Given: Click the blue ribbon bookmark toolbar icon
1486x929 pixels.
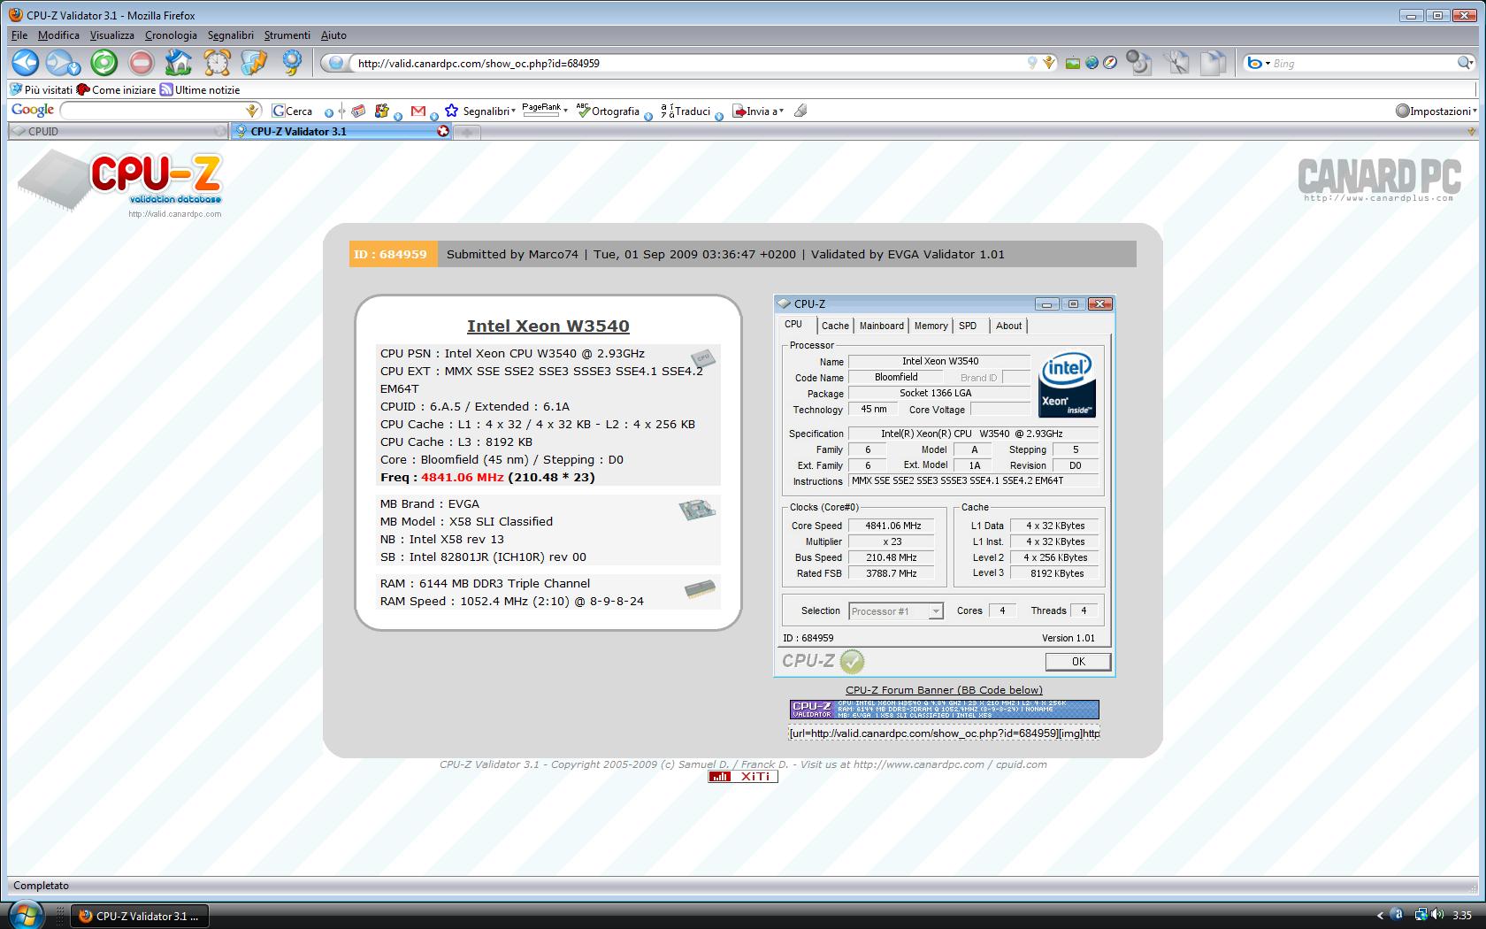Looking at the screenshot, I should [292, 63].
